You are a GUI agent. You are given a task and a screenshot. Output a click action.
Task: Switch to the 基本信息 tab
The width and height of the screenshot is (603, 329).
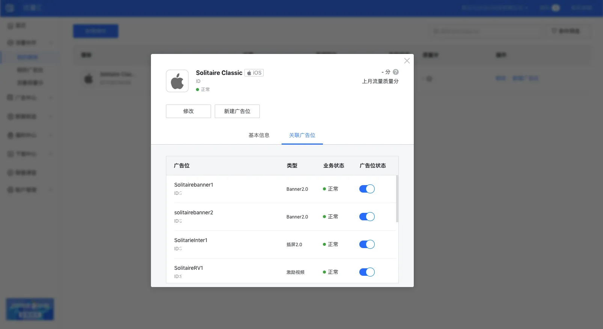259,135
